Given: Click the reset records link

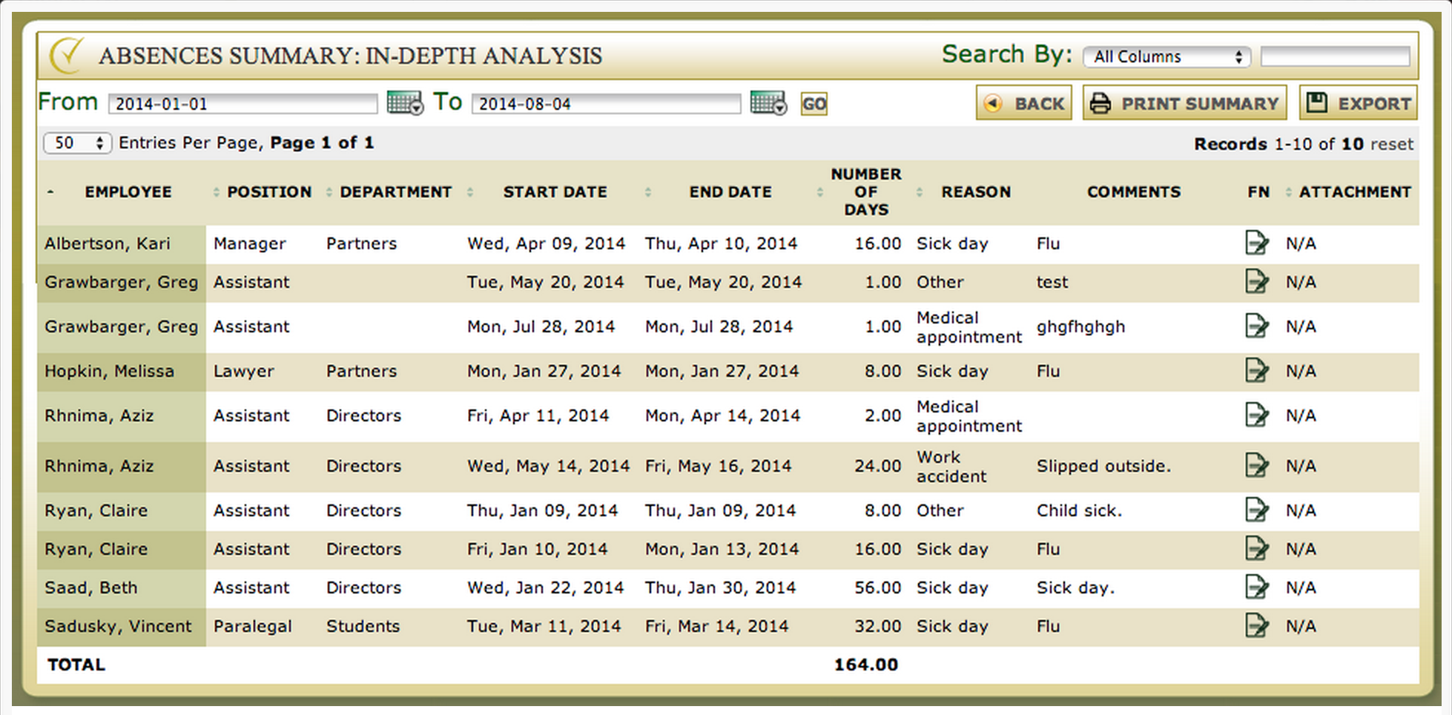Looking at the screenshot, I should (1391, 144).
